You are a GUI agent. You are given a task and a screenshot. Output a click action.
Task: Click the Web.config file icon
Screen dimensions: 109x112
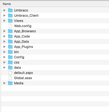[10, 26]
